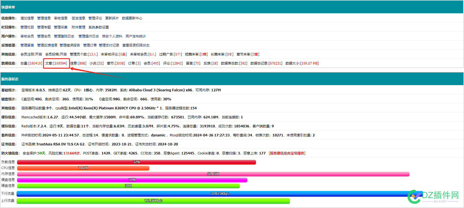464x208 pixels.
Task: Click the Redis版本 7.2.4 text
Action: point(34,126)
